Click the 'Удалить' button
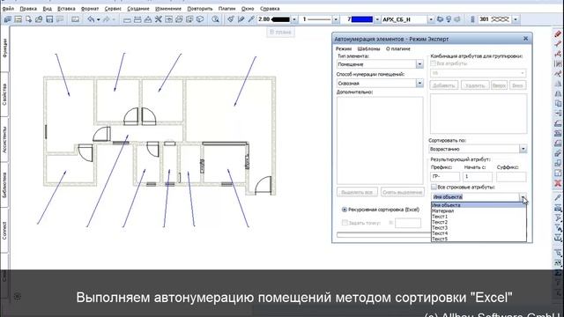The image size is (564, 317). pos(475,85)
